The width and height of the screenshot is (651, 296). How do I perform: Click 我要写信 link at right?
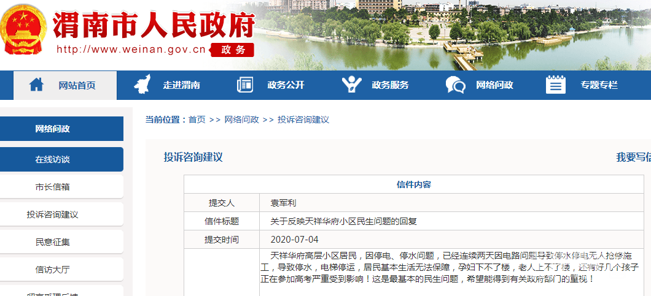(633, 157)
